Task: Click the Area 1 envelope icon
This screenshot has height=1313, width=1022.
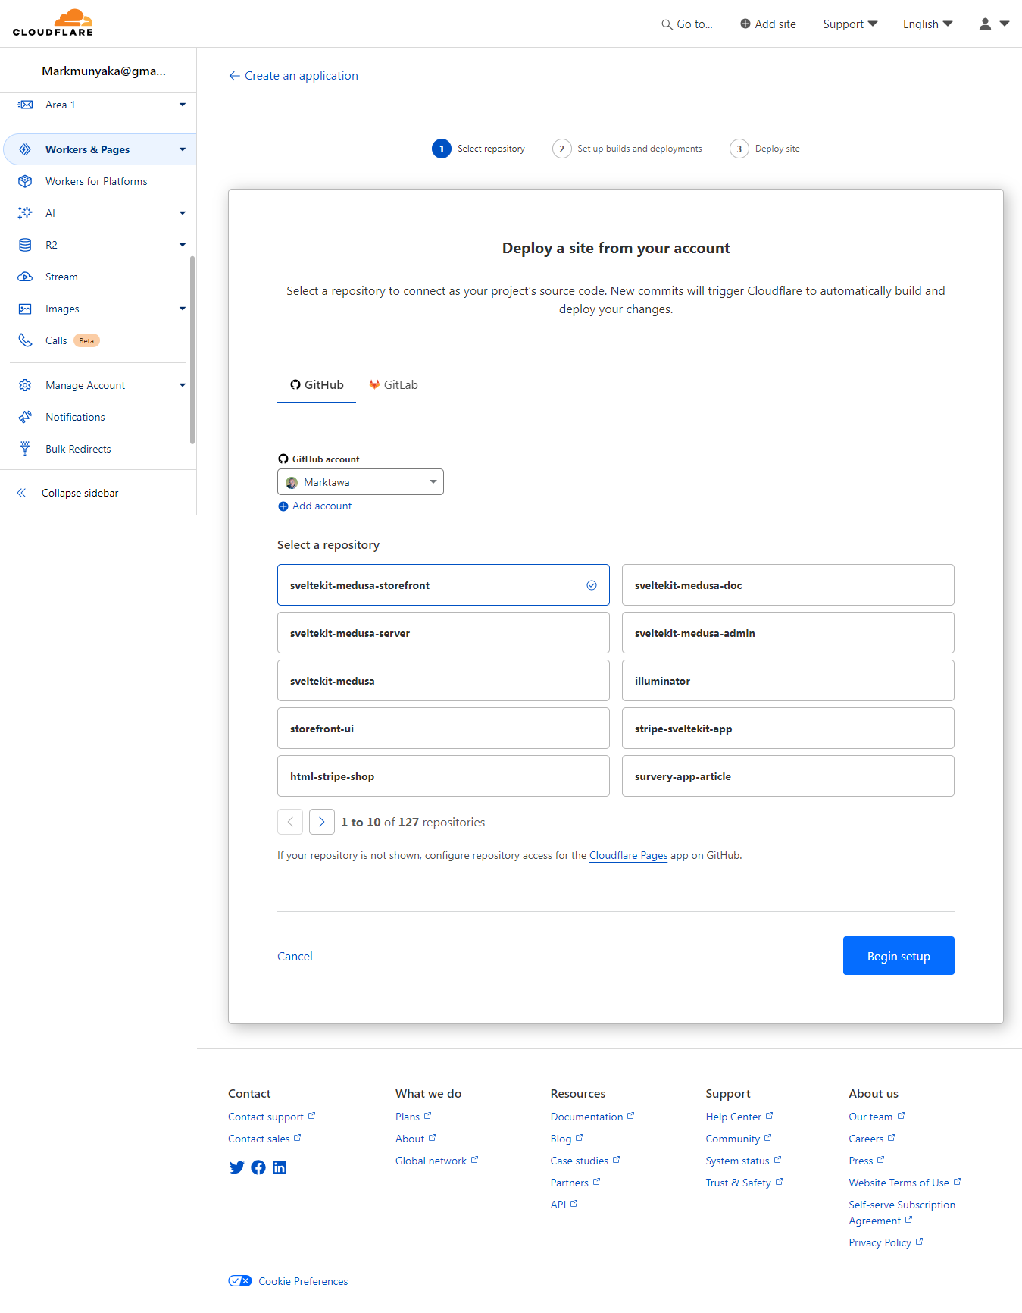Action: (25, 105)
